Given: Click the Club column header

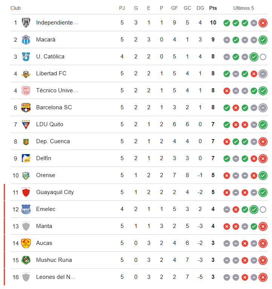Looking at the screenshot, I should click(x=15, y=8).
